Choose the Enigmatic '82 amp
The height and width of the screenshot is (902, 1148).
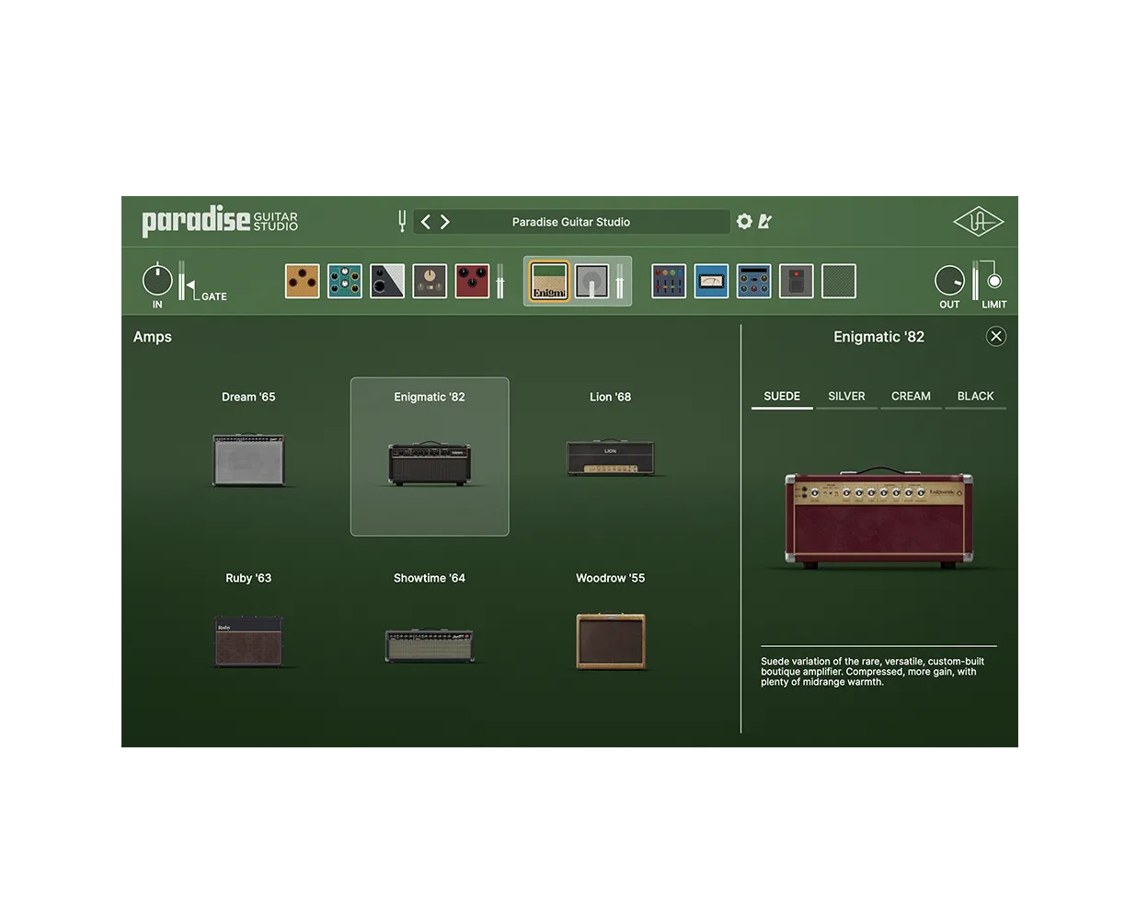click(430, 457)
